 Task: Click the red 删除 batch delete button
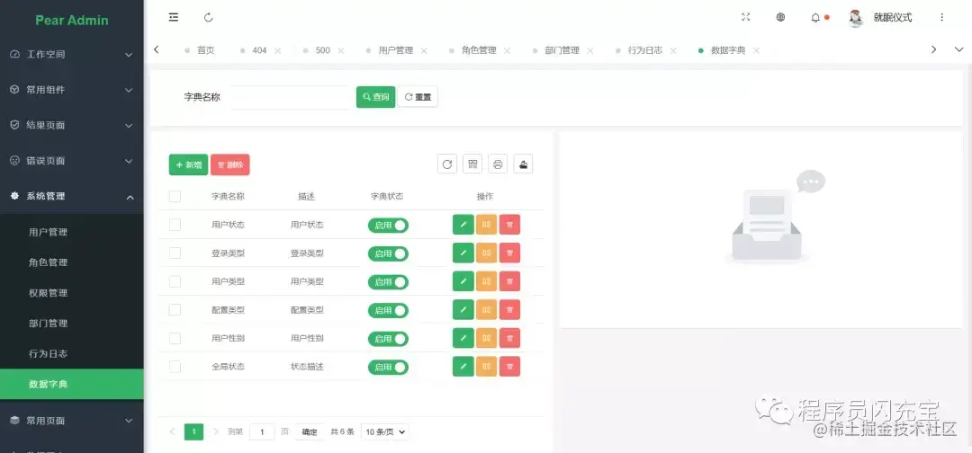point(230,164)
